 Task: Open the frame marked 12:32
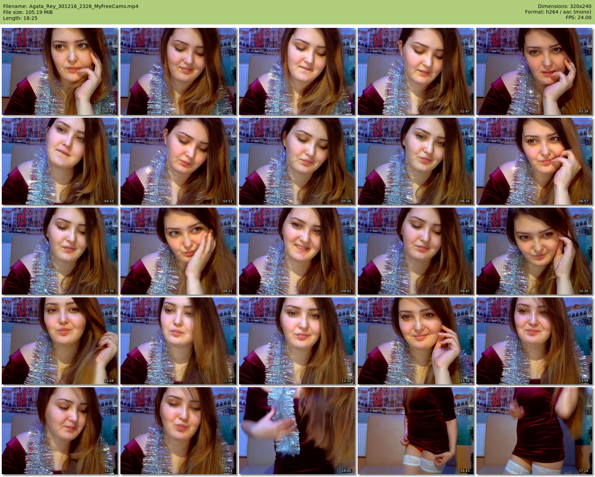pyautogui.click(x=297, y=341)
